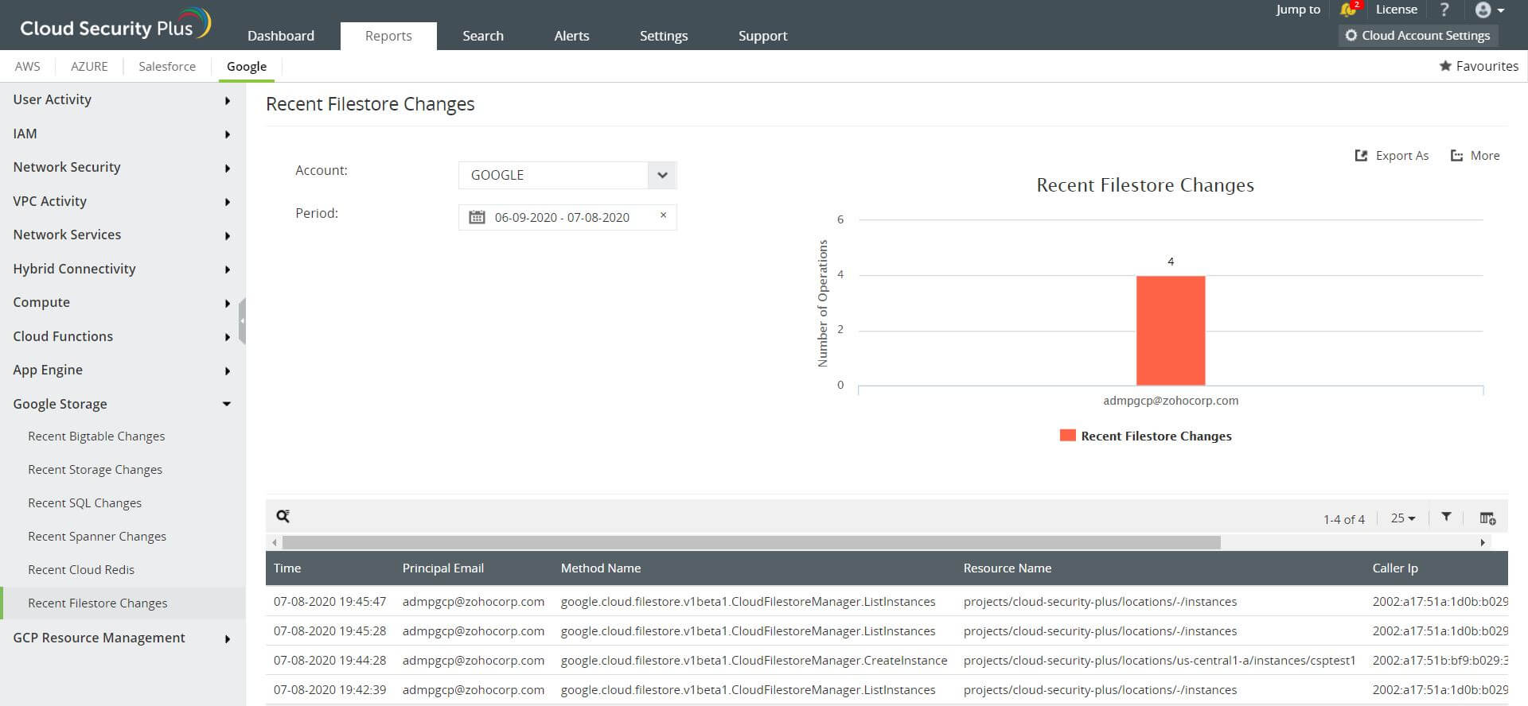Screen dimensions: 1528x706
Task: Open the Support tab
Action: 762,36
